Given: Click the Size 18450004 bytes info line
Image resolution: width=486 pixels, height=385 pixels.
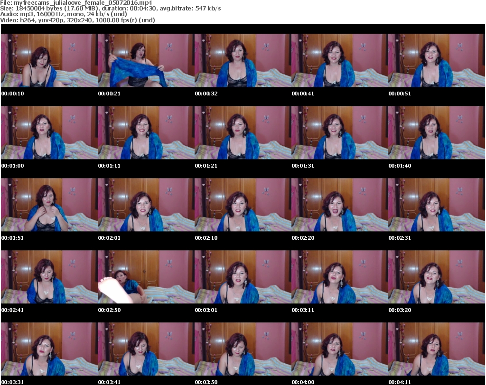Looking at the screenshot, I should coord(110,9).
